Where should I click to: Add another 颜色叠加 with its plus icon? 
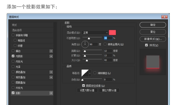[51, 72]
